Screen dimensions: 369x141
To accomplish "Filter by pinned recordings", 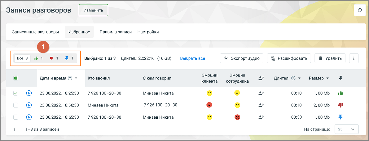I will (x=69, y=58).
